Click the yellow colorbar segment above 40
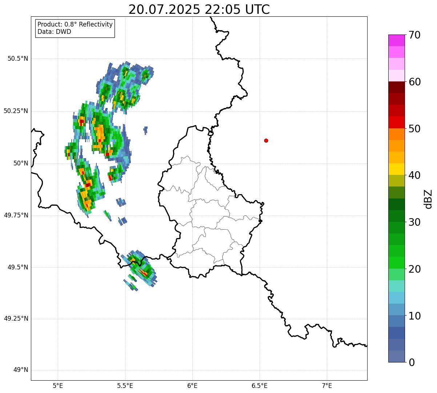Image resolution: width=437 pixels, height=393 pixels. (397, 169)
